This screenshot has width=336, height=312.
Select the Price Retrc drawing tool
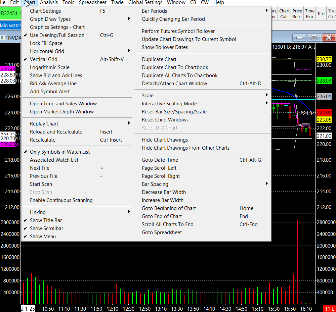click(x=297, y=14)
